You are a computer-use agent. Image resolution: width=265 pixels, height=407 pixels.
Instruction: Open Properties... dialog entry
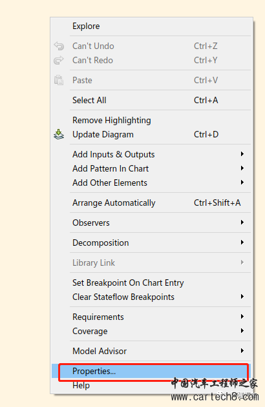pyautogui.click(x=151, y=371)
